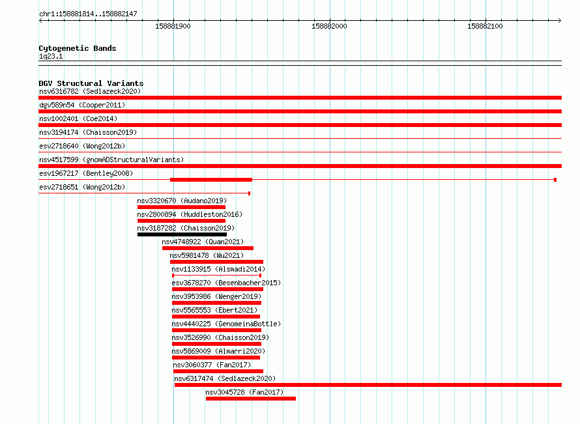580x424 pixels.
Task: Click the 158882100 ruler position label
Action: 485,26
